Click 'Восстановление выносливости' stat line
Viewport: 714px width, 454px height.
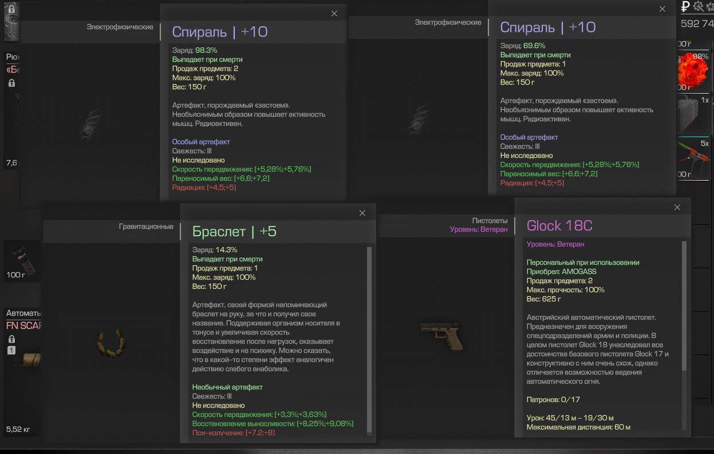pyautogui.click(x=273, y=424)
